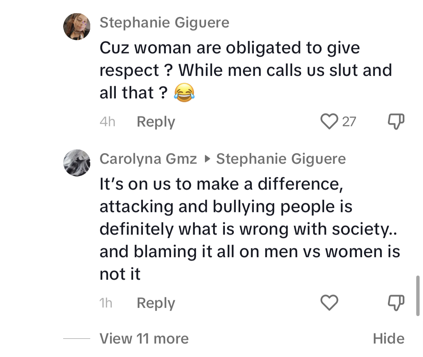Viewport: 423px width, 357px height.
Task: Reply to Stephanie Giguere's comment
Action: [x=156, y=122]
